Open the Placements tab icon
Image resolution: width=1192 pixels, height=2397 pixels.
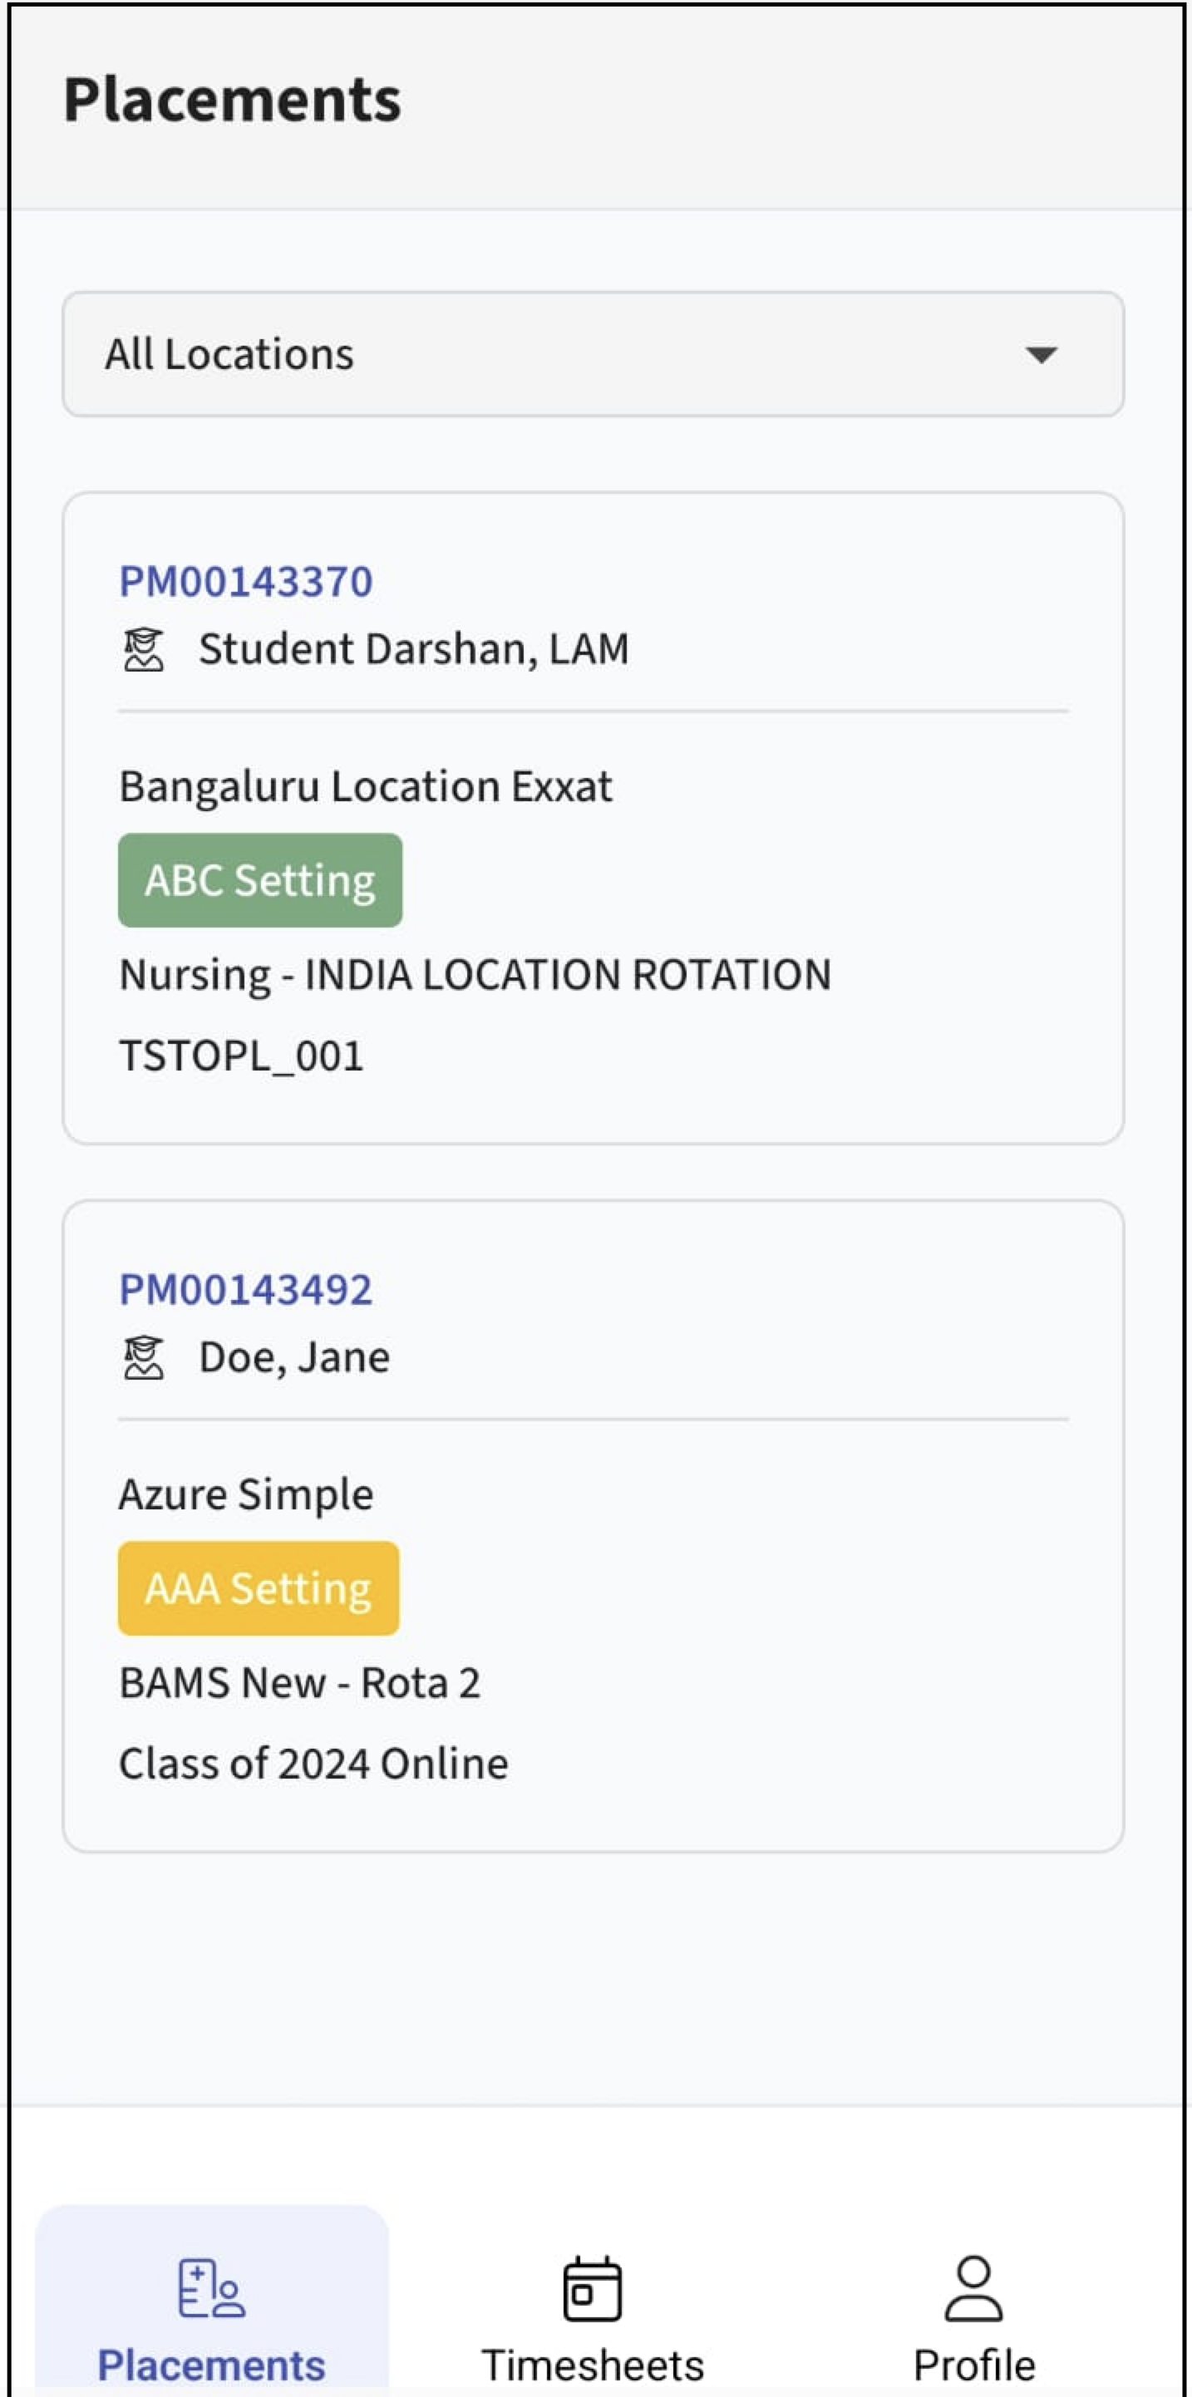click(x=211, y=2287)
